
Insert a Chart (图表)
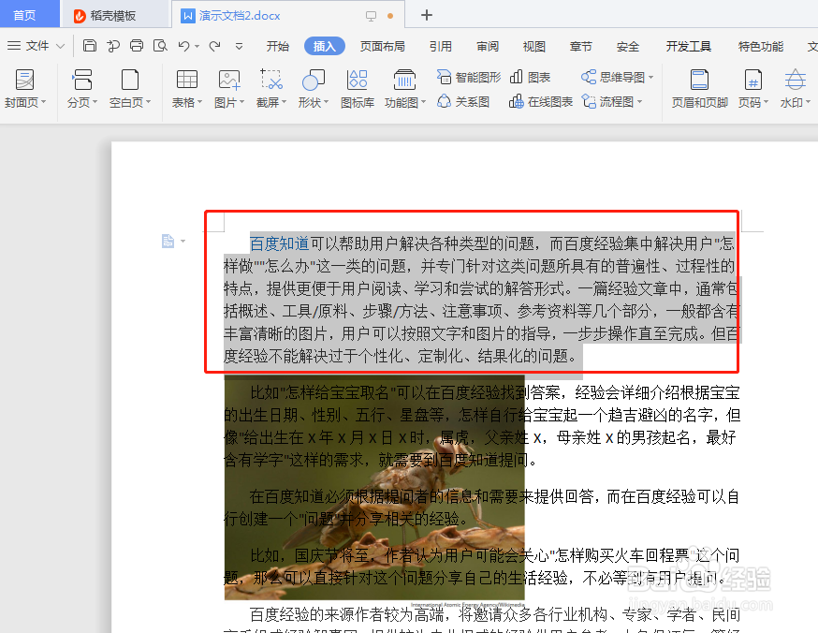coord(530,77)
